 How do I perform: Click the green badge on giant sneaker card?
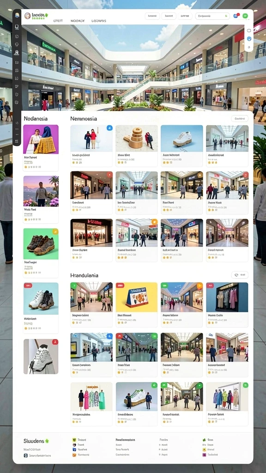click(x=154, y=385)
